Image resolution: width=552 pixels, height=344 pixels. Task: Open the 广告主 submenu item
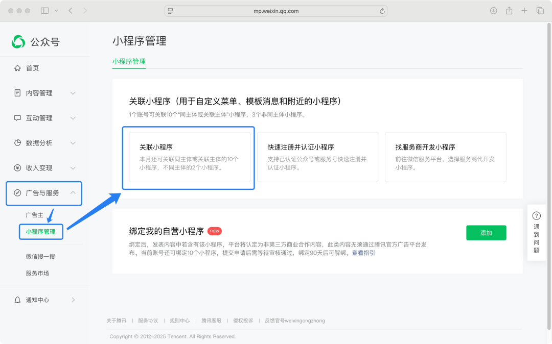pyautogui.click(x=34, y=215)
